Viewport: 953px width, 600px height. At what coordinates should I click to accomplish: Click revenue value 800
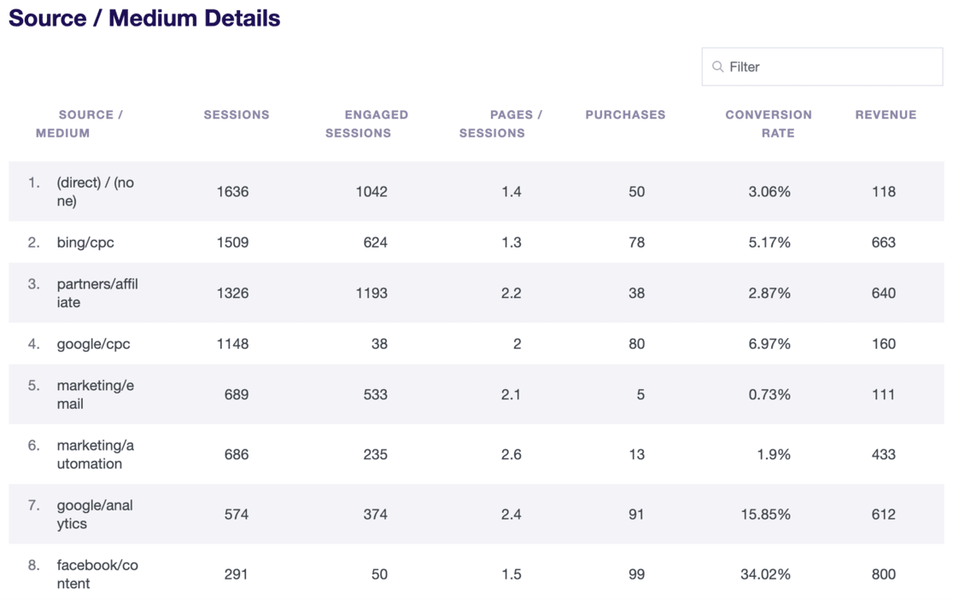coord(884,574)
